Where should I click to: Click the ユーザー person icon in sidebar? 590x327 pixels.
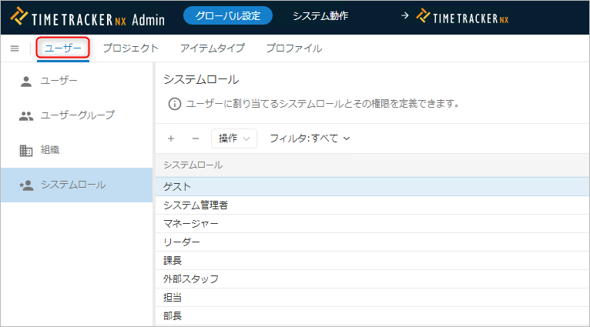point(25,81)
